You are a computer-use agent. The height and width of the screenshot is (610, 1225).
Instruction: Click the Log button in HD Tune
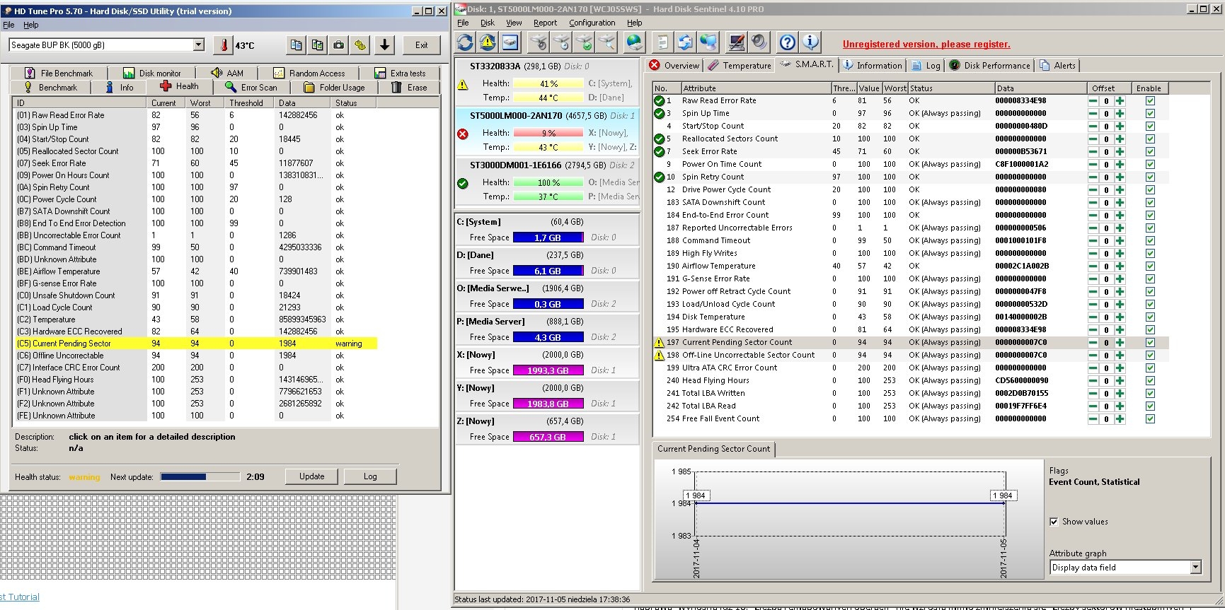(x=370, y=476)
